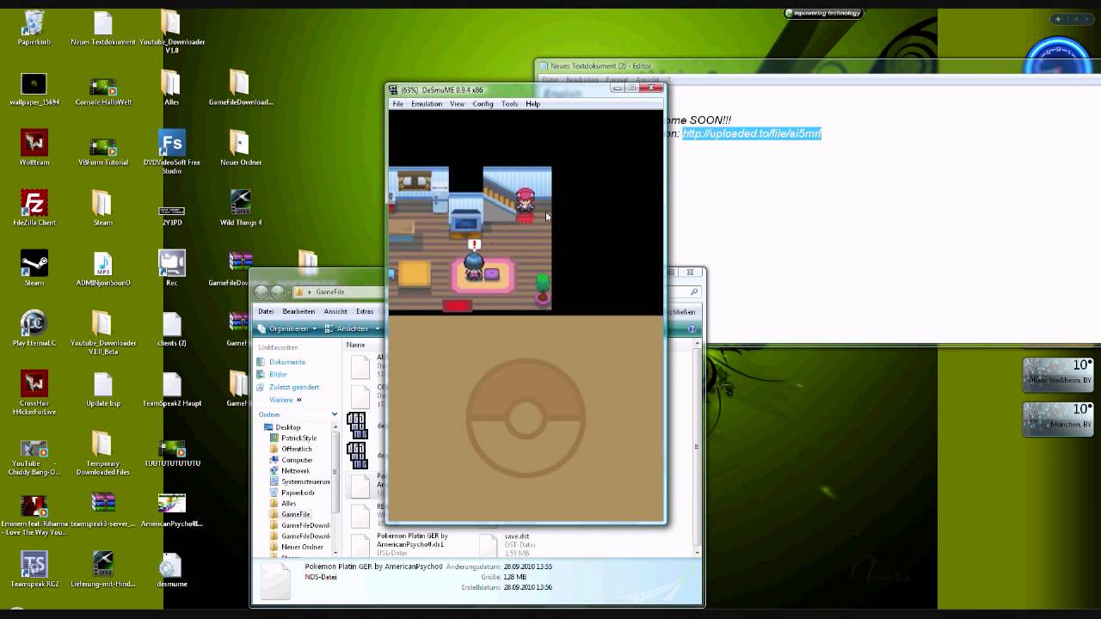Open Explorer Extras menu
This screenshot has height=619, width=1101.
click(365, 311)
